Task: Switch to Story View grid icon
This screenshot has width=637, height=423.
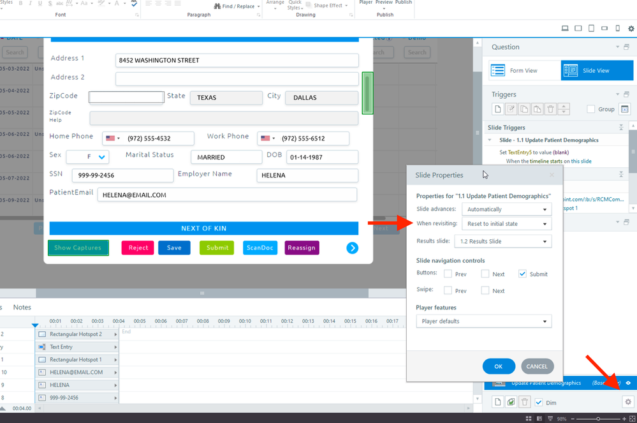Action: [529, 419]
